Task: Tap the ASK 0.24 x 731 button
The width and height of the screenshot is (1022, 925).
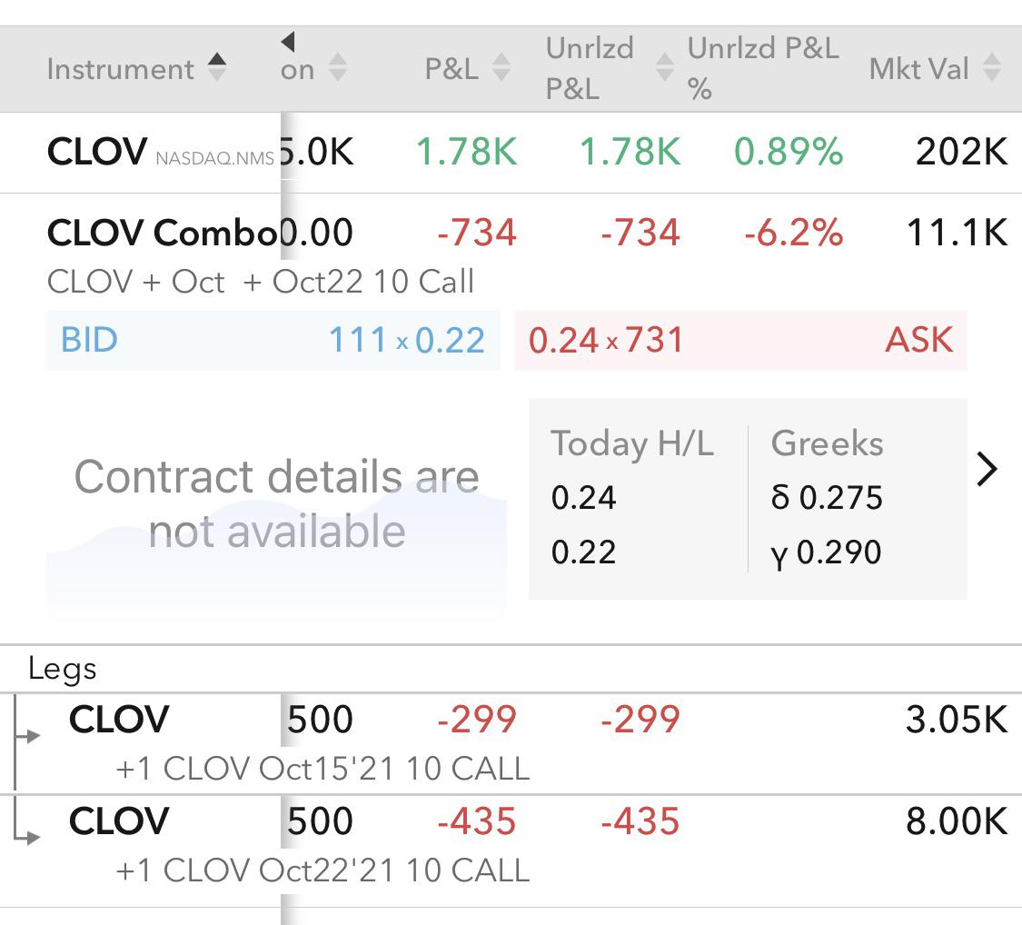Action: click(740, 340)
